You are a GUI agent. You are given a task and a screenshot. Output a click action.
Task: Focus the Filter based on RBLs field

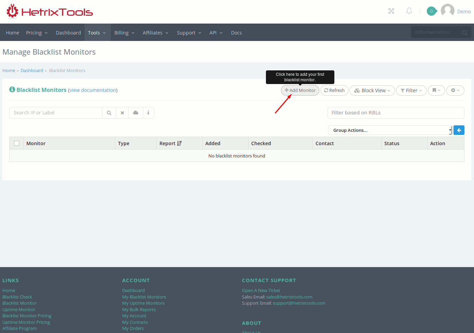(x=395, y=113)
